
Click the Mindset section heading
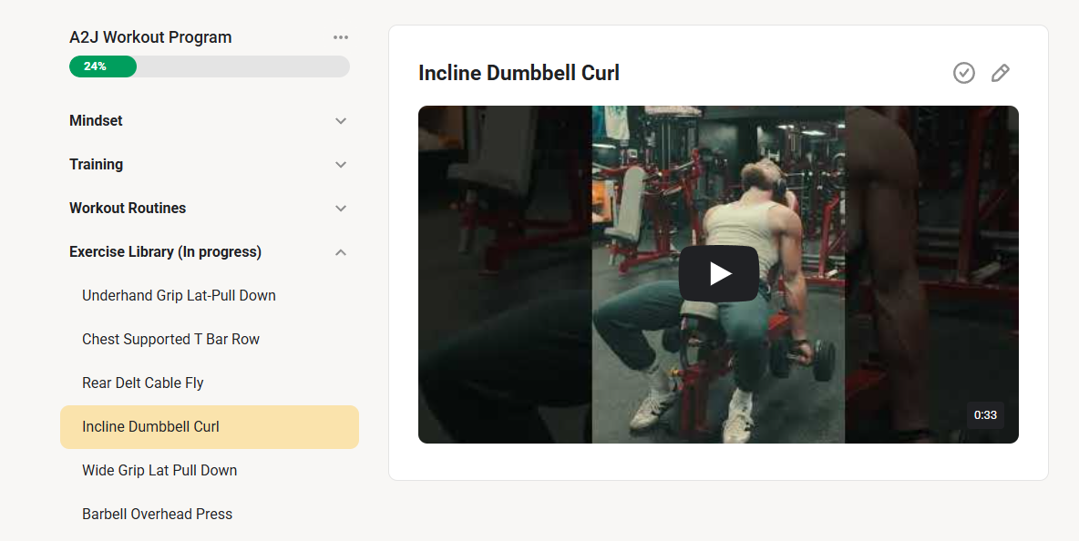[96, 121]
